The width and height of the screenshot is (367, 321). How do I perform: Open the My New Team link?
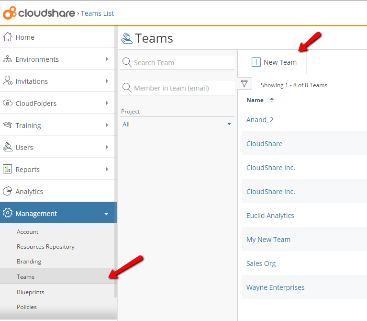click(268, 240)
